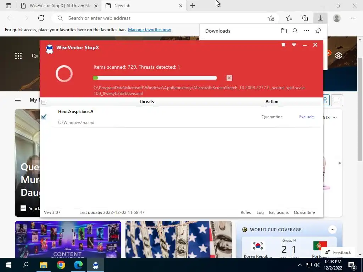Open the Exclusions list in StopX
This screenshot has width=363, height=272.
point(279,212)
